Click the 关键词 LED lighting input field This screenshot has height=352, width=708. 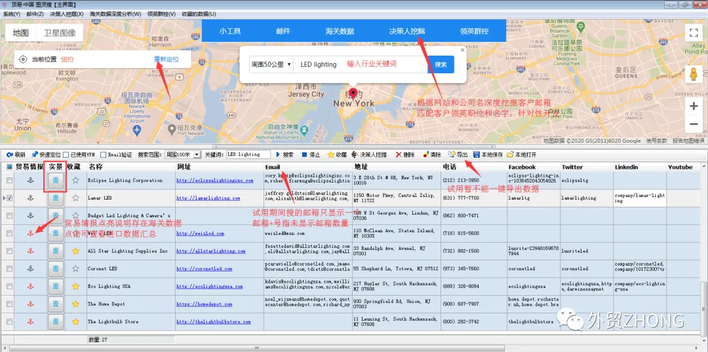coord(248,154)
